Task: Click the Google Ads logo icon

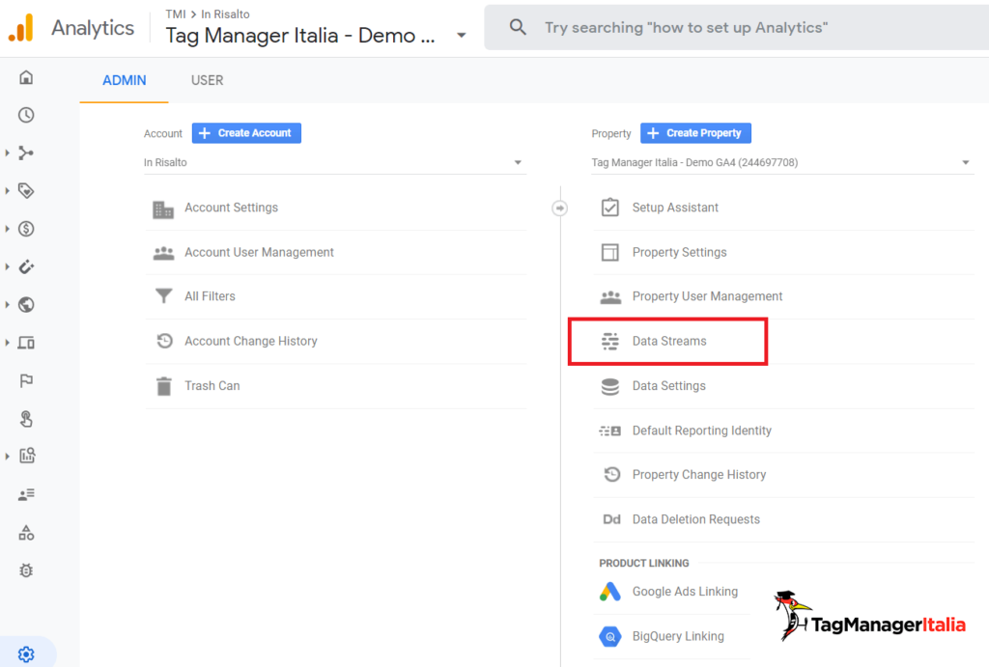Action: click(610, 592)
